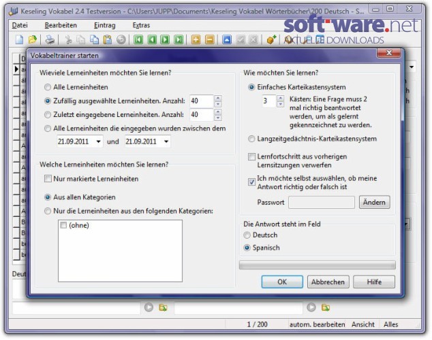Open the Datei menu
The height and width of the screenshot is (340, 432).
click(20, 25)
